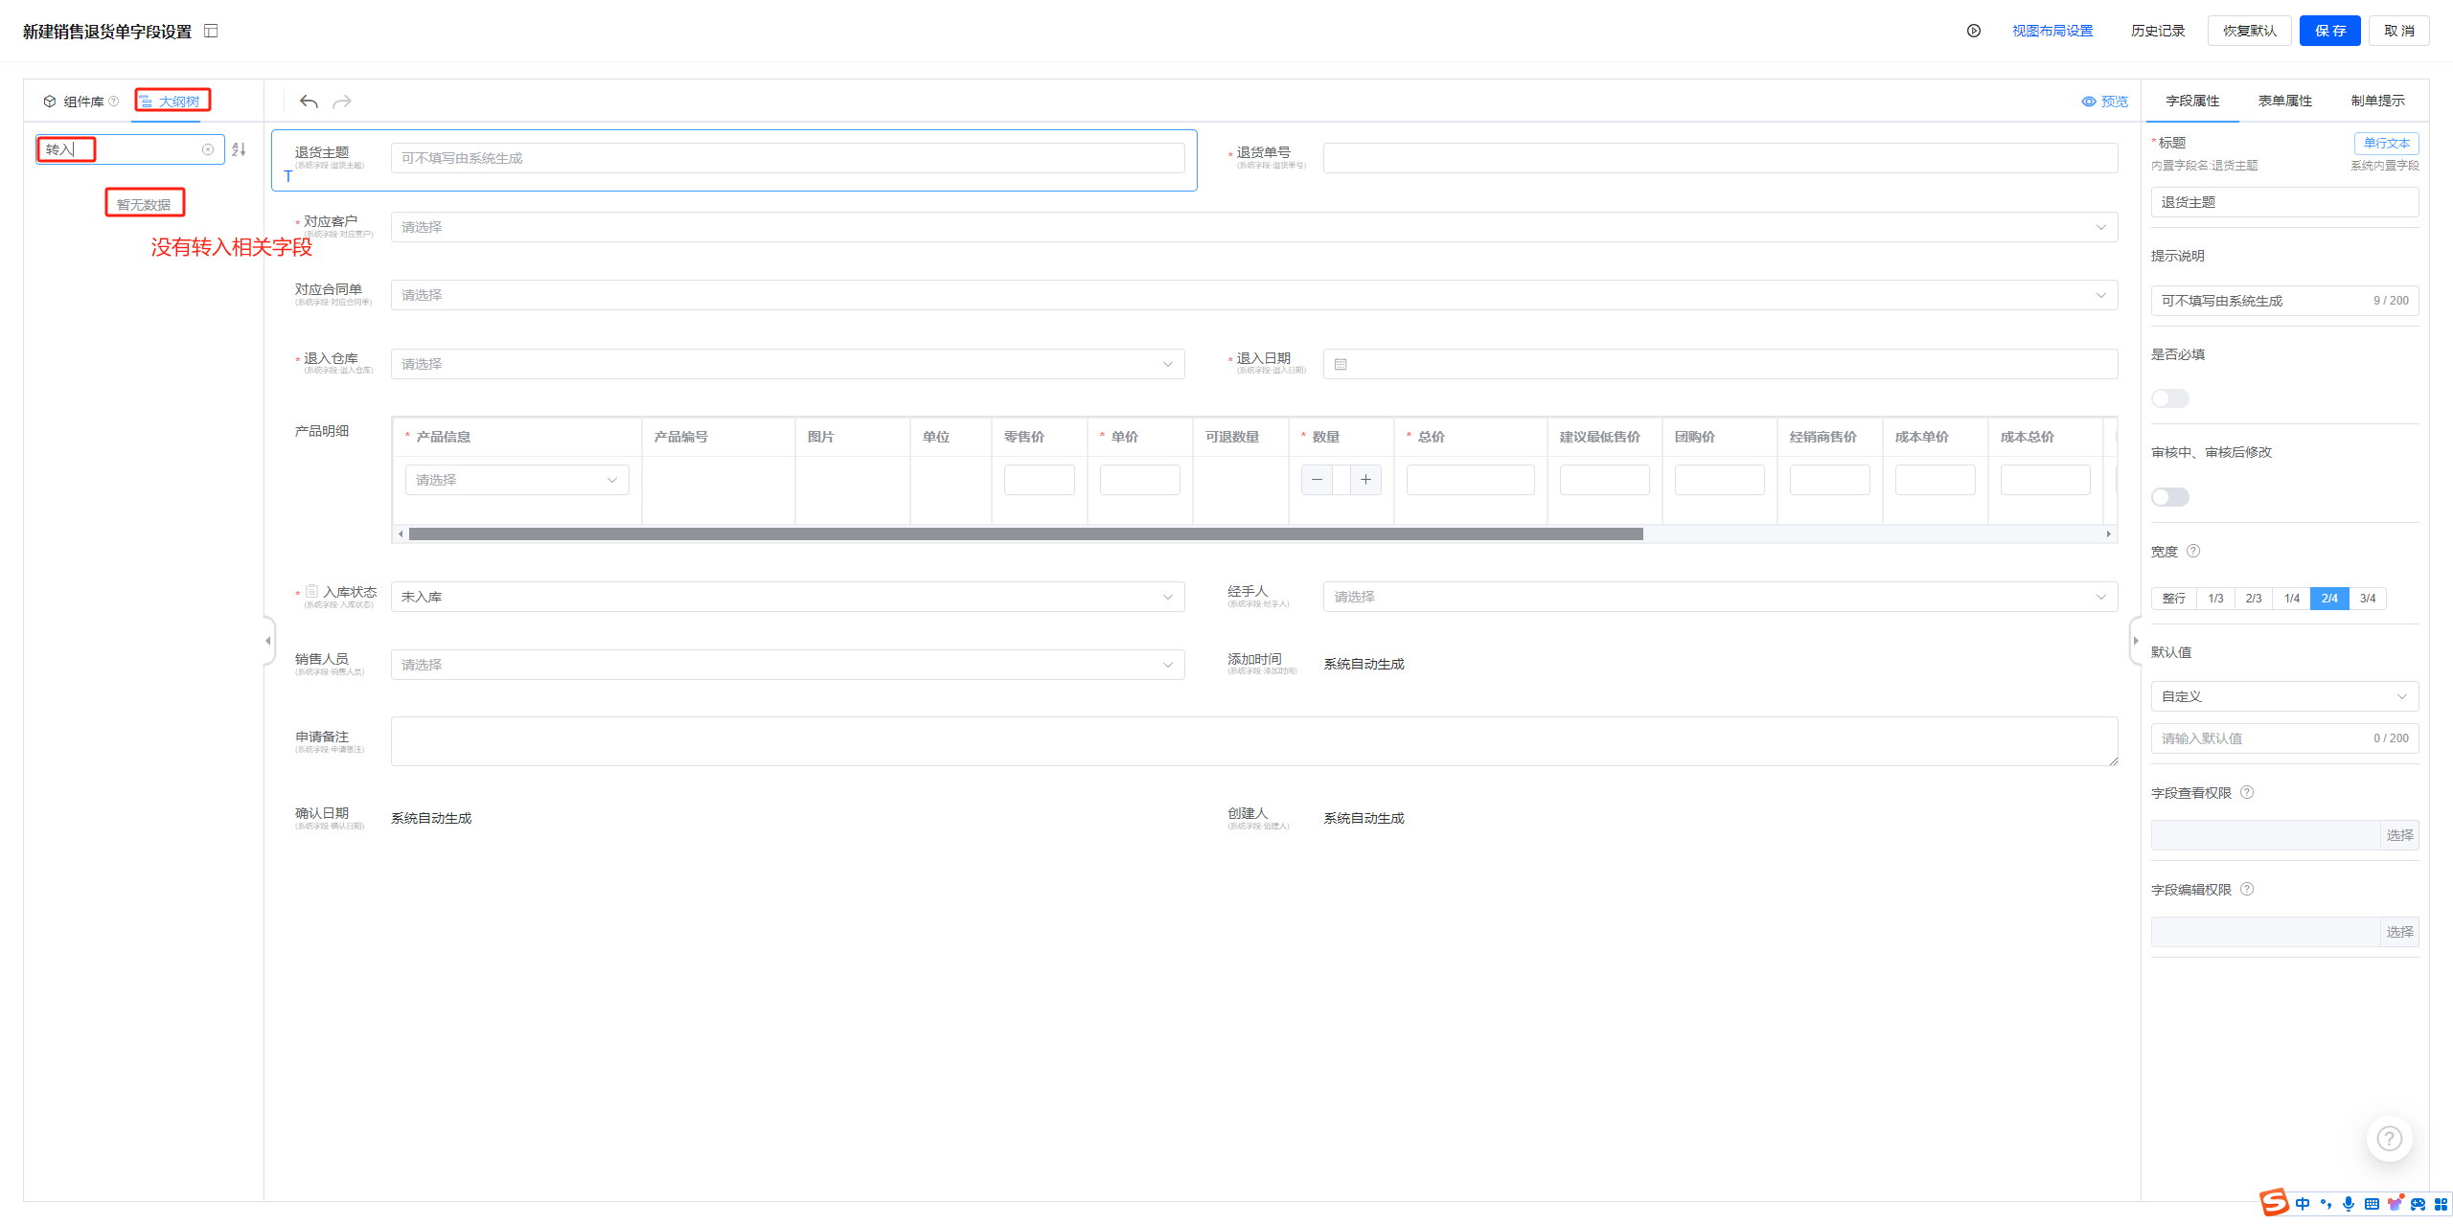Image resolution: width=2453 pixels, height=1225 pixels.
Task: Clear the outline tree search box
Action: [x=208, y=149]
